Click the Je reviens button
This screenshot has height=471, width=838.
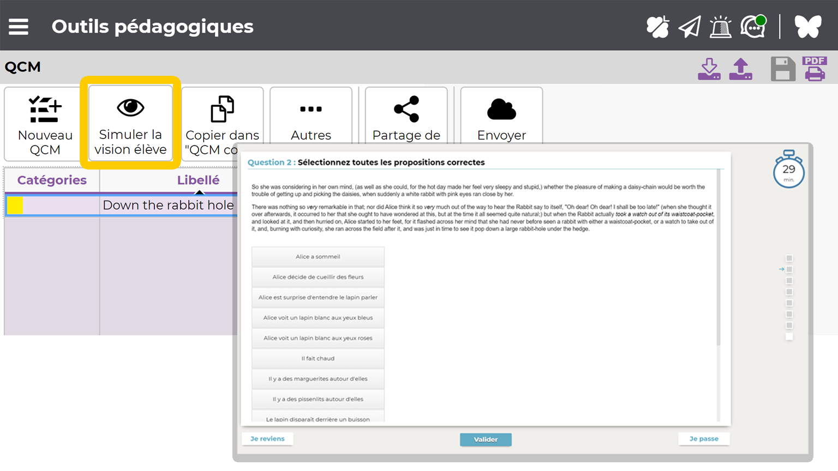pos(267,439)
